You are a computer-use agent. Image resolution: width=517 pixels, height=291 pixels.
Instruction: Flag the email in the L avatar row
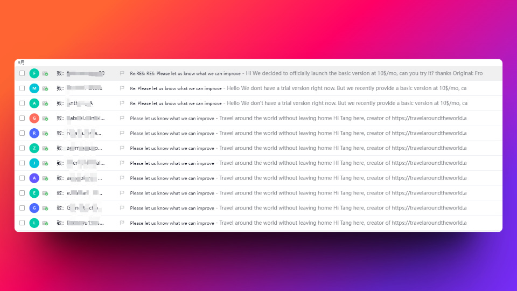(x=122, y=223)
